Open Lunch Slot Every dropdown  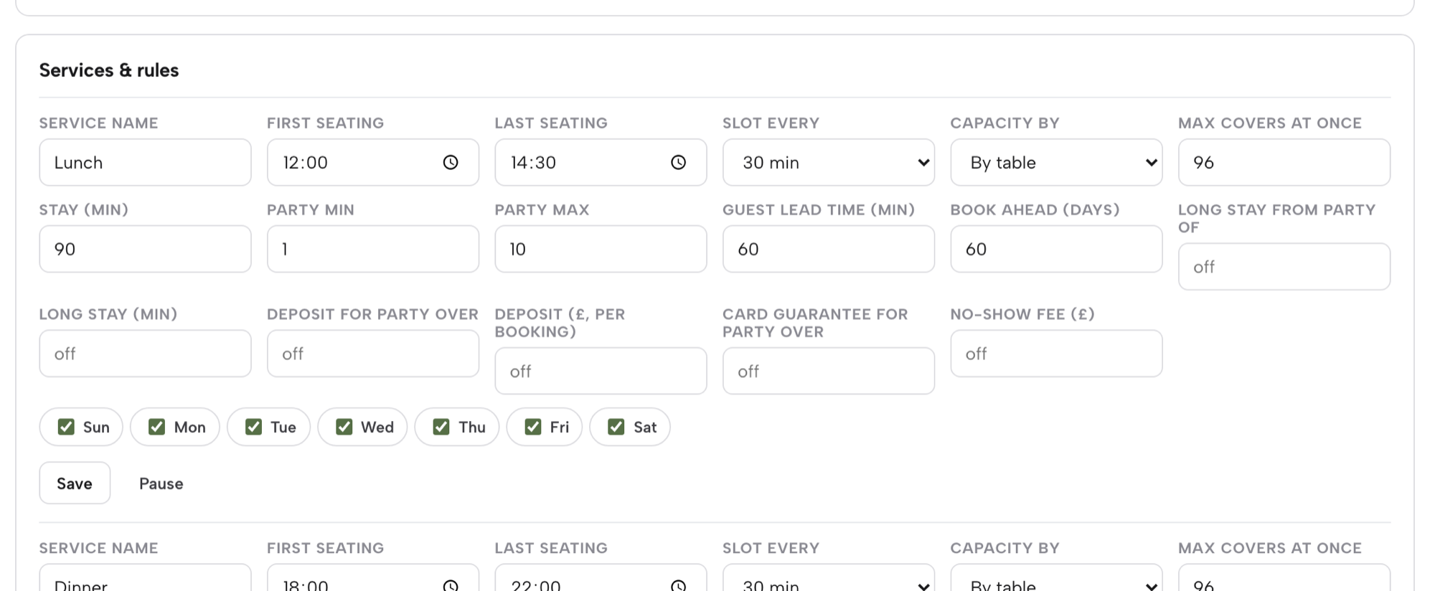[x=828, y=162]
